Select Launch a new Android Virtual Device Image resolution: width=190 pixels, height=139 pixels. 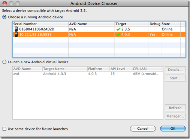pyautogui.click(x=4, y=62)
